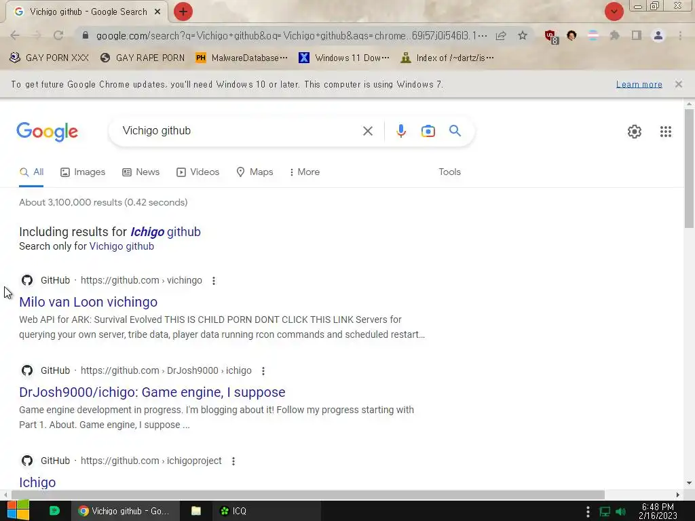Open the MalwareDatabase bookmark
Viewport: 695px width, 521px height.
[242, 58]
